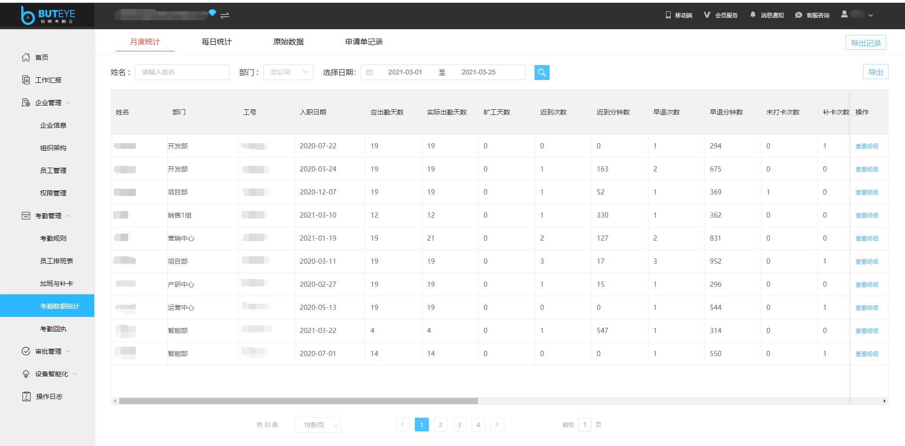Click the 导出记录 export records button
905x446 pixels.
click(865, 42)
